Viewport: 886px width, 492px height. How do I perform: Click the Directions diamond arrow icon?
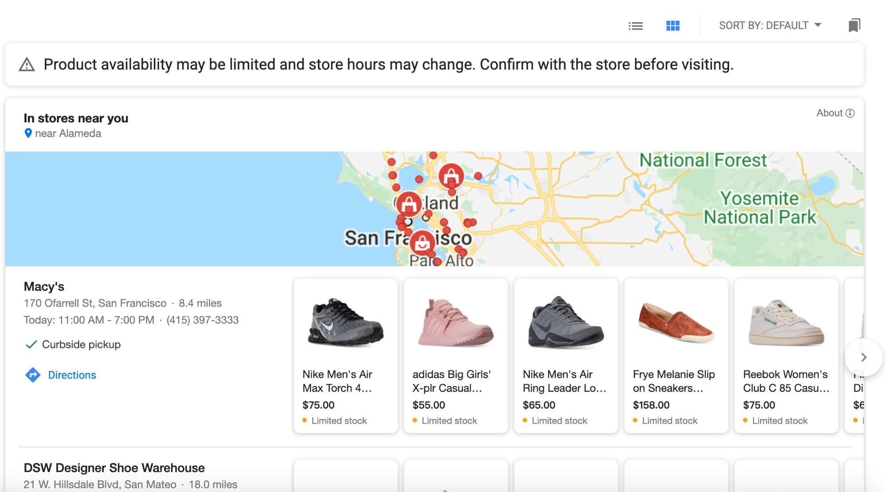pyautogui.click(x=33, y=375)
